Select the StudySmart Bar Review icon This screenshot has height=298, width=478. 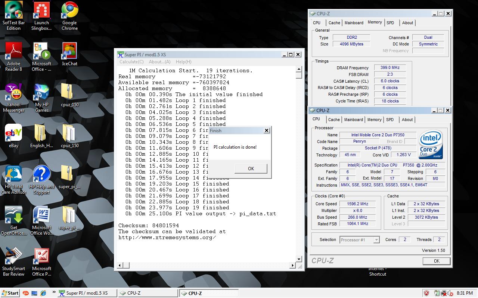tap(13, 262)
